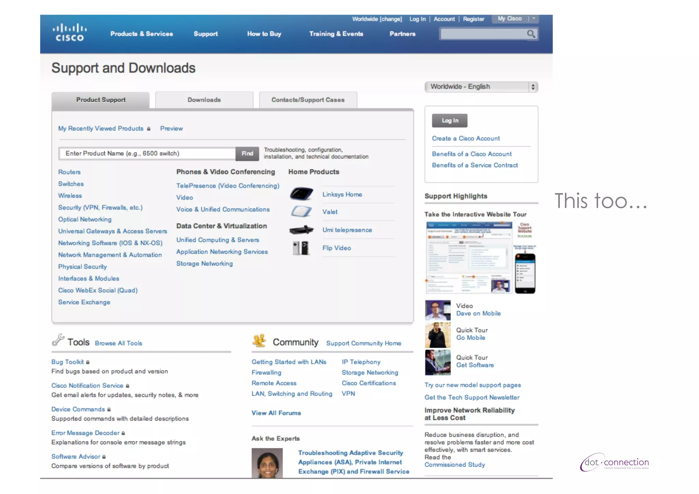Viewport: 699px width, 494px height.
Task: Click the Community people icon
Action: pos(259,340)
